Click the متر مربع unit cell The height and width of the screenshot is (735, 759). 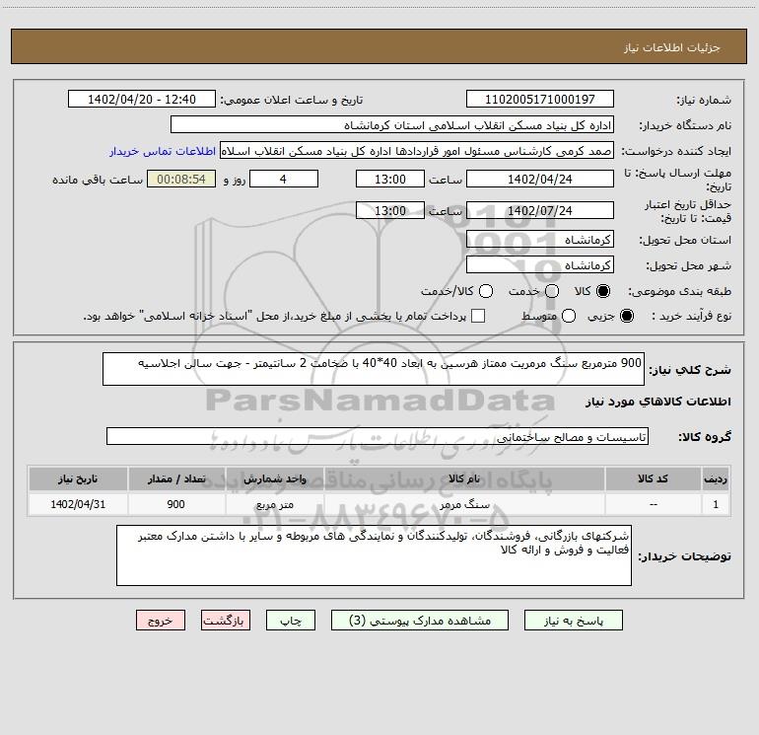tap(274, 504)
